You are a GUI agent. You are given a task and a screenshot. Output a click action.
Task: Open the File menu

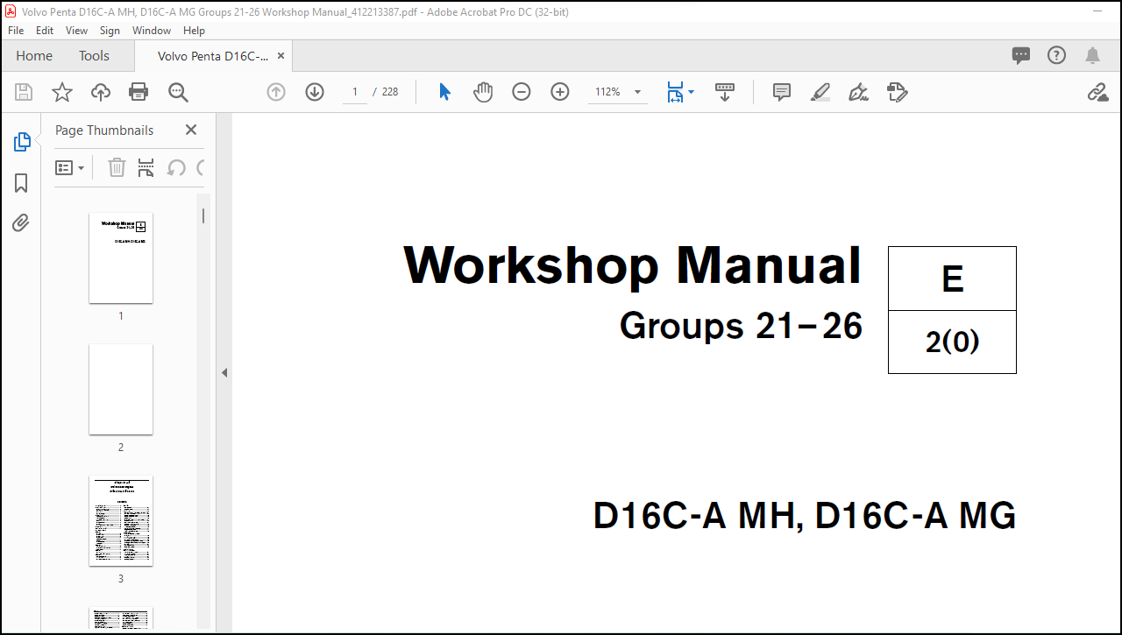(16, 30)
